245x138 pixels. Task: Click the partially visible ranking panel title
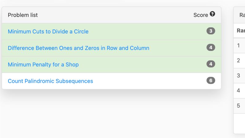click(x=242, y=15)
